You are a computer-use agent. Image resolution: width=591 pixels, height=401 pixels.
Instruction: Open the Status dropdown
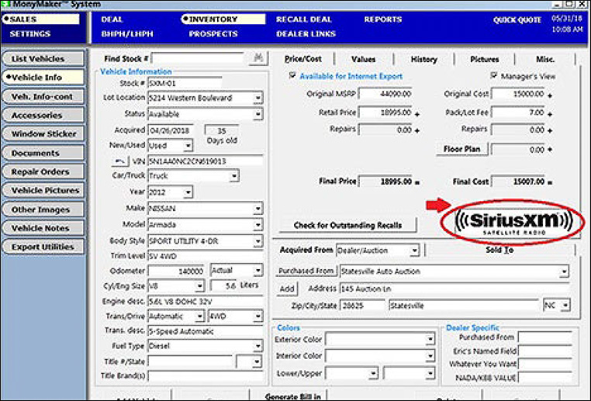point(257,114)
